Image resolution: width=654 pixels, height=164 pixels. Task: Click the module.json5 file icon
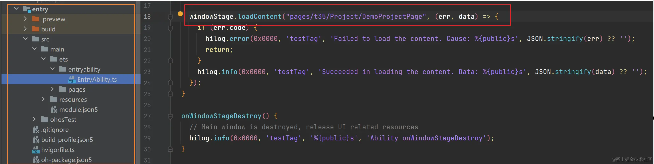[x=54, y=110]
